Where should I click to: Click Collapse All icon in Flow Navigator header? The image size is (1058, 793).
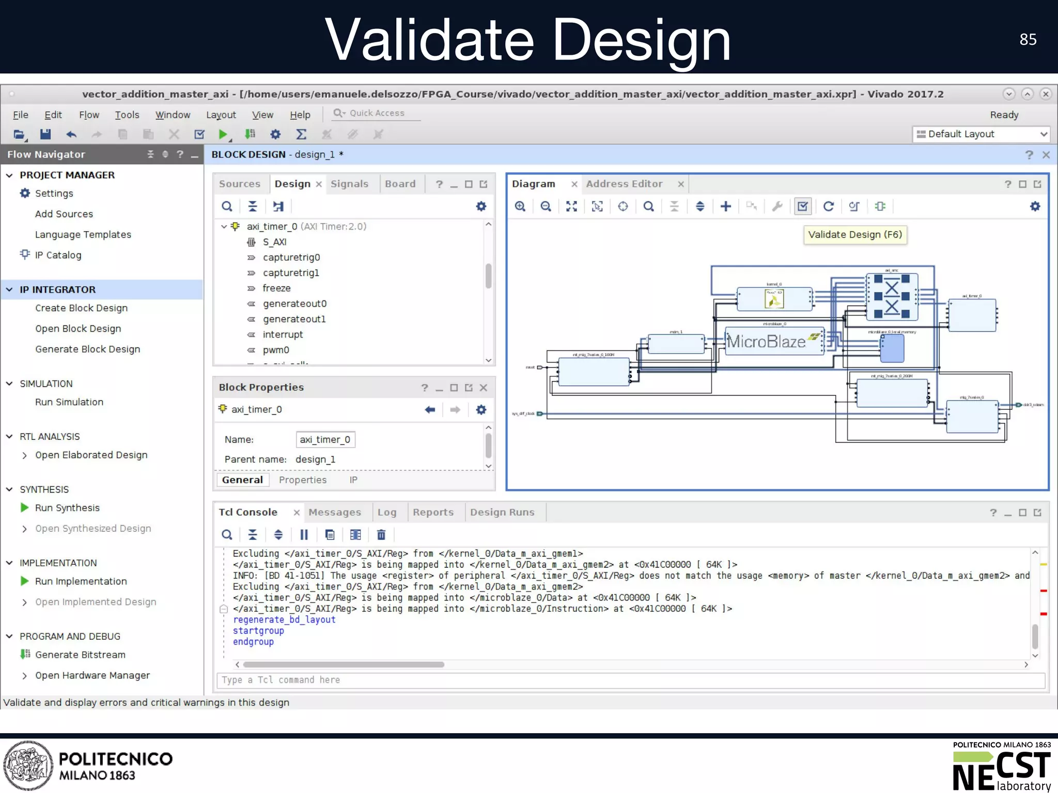150,154
